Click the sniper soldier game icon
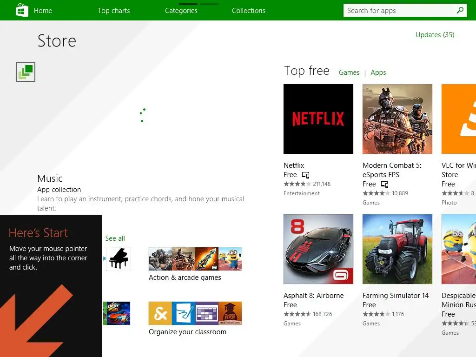The image size is (476, 357). [160, 258]
